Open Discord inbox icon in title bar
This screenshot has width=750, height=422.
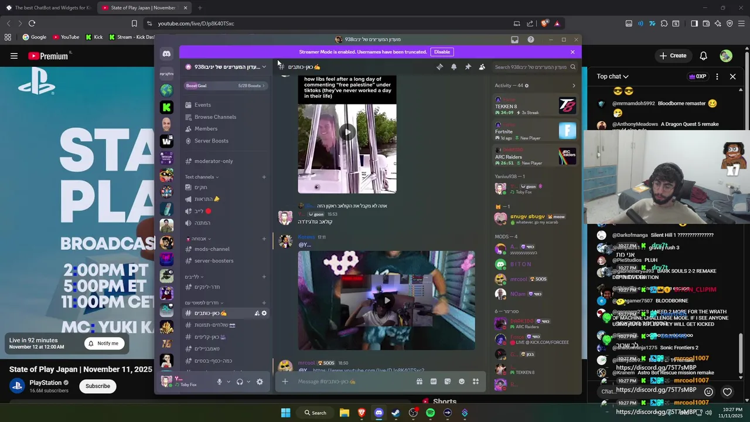[x=514, y=40]
